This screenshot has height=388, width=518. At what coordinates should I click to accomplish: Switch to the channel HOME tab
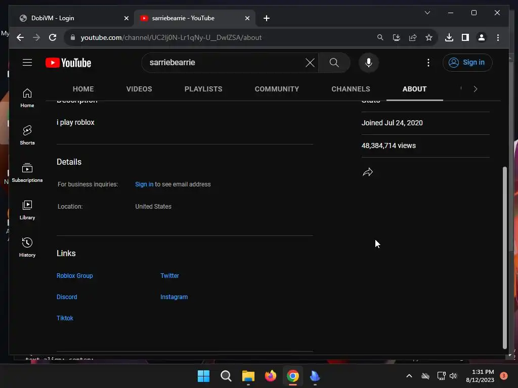pos(83,89)
